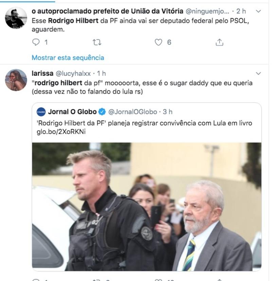The image size is (279, 281).
Task: Like the first tweet with 6 likes
Action: tap(158, 42)
